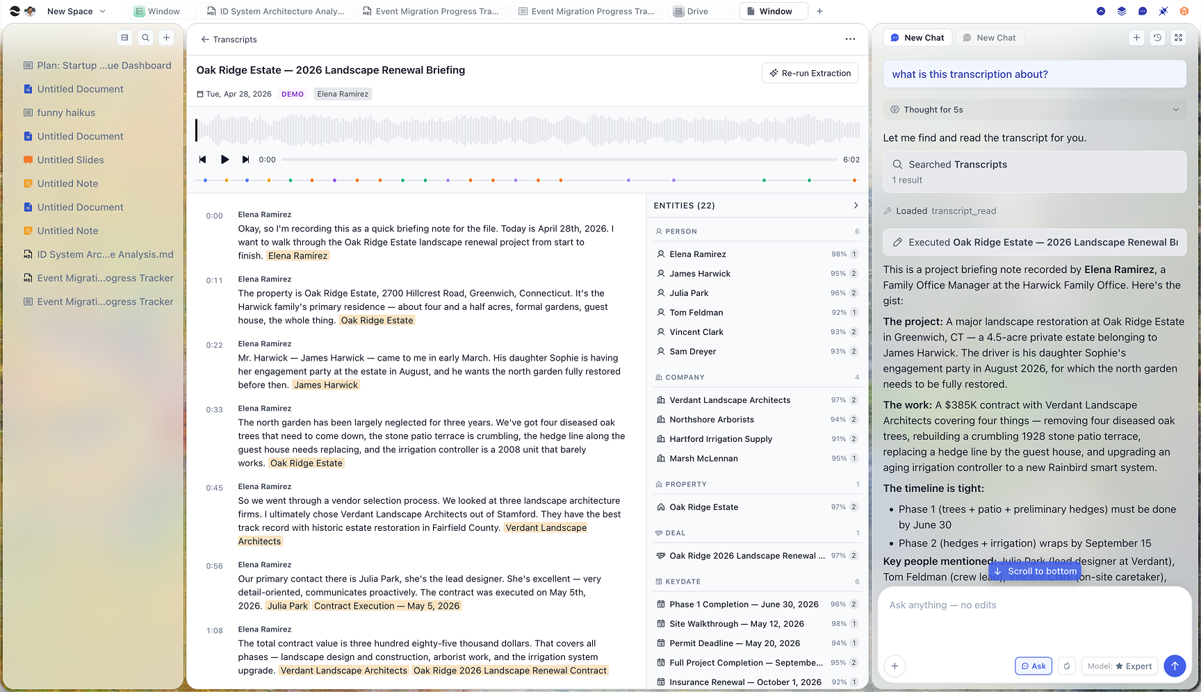Skip back to previous audio segment
Viewport: 1201px width, 692px height.
pyautogui.click(x=202, y=159)
